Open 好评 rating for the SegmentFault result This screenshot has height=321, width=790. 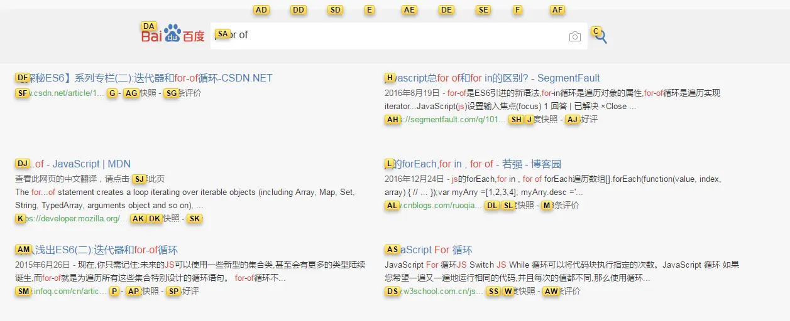[x=581, y=120]
